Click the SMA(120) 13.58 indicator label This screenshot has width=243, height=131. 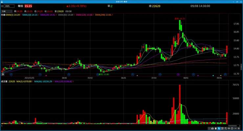(x=85, y=15)
